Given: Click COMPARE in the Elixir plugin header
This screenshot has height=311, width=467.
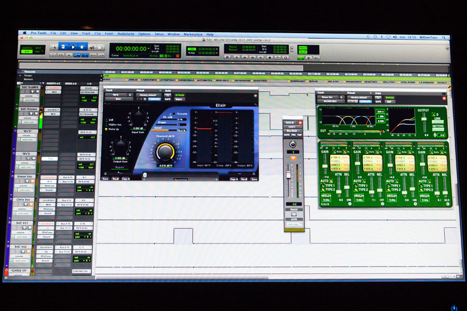Looking at the screenshot, I should pyautogui.click(x=154, y=99).
